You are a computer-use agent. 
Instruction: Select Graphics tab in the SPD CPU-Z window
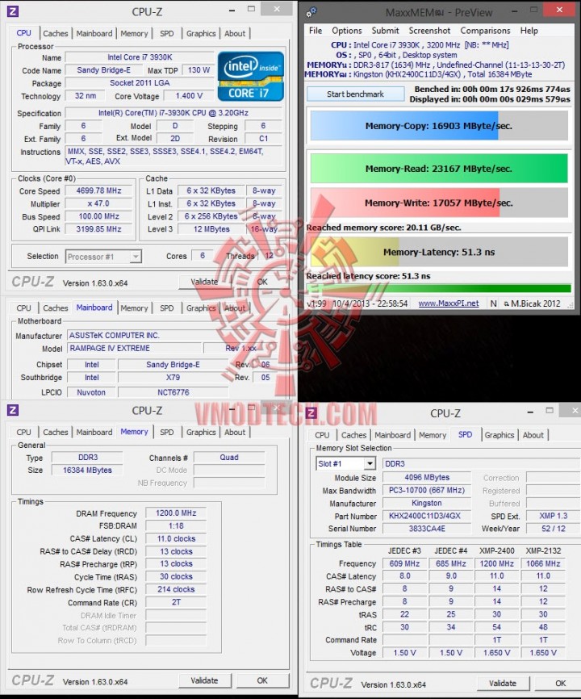(499, 435)
